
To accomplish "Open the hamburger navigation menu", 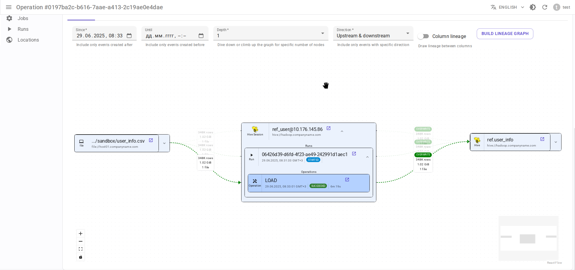I will (9, 7).
